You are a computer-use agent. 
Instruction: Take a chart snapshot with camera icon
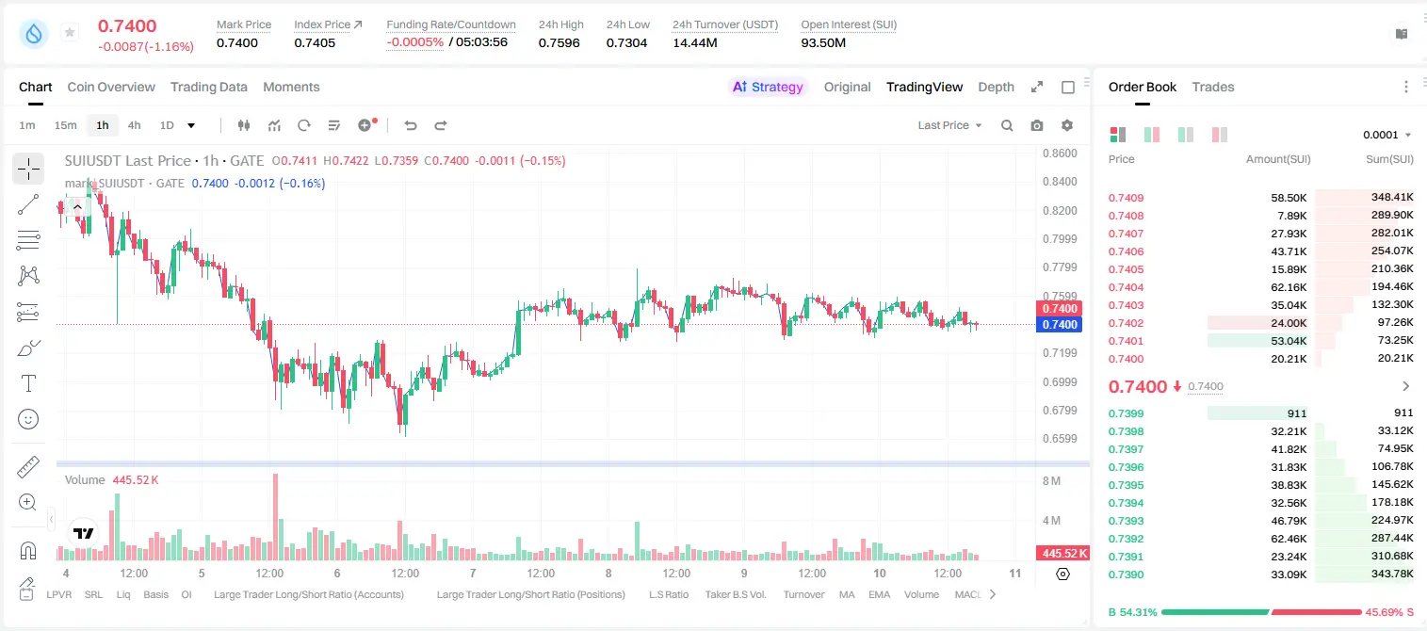click(1037, 125)
